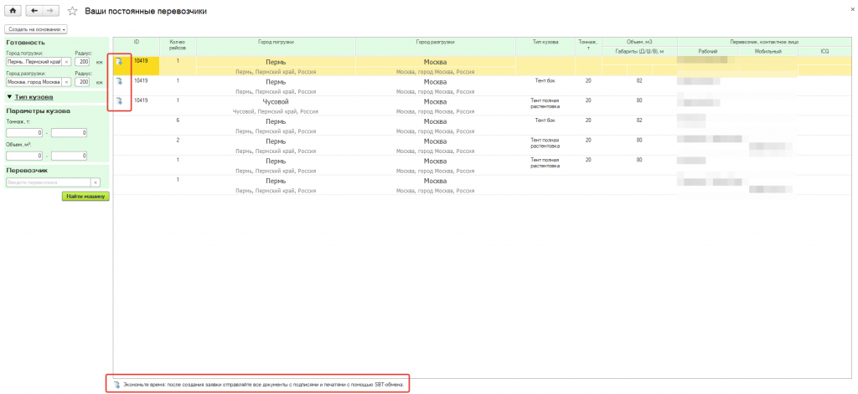This screenshot has height=394, width=858.
Task: Click the footer hint text about SBT-обмен
Action: click(x=265, y=386)
